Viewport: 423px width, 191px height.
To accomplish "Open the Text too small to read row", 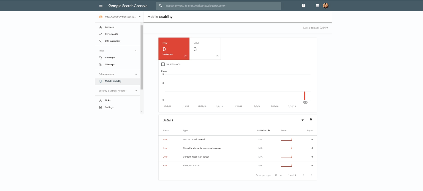I will click(238, 140).
